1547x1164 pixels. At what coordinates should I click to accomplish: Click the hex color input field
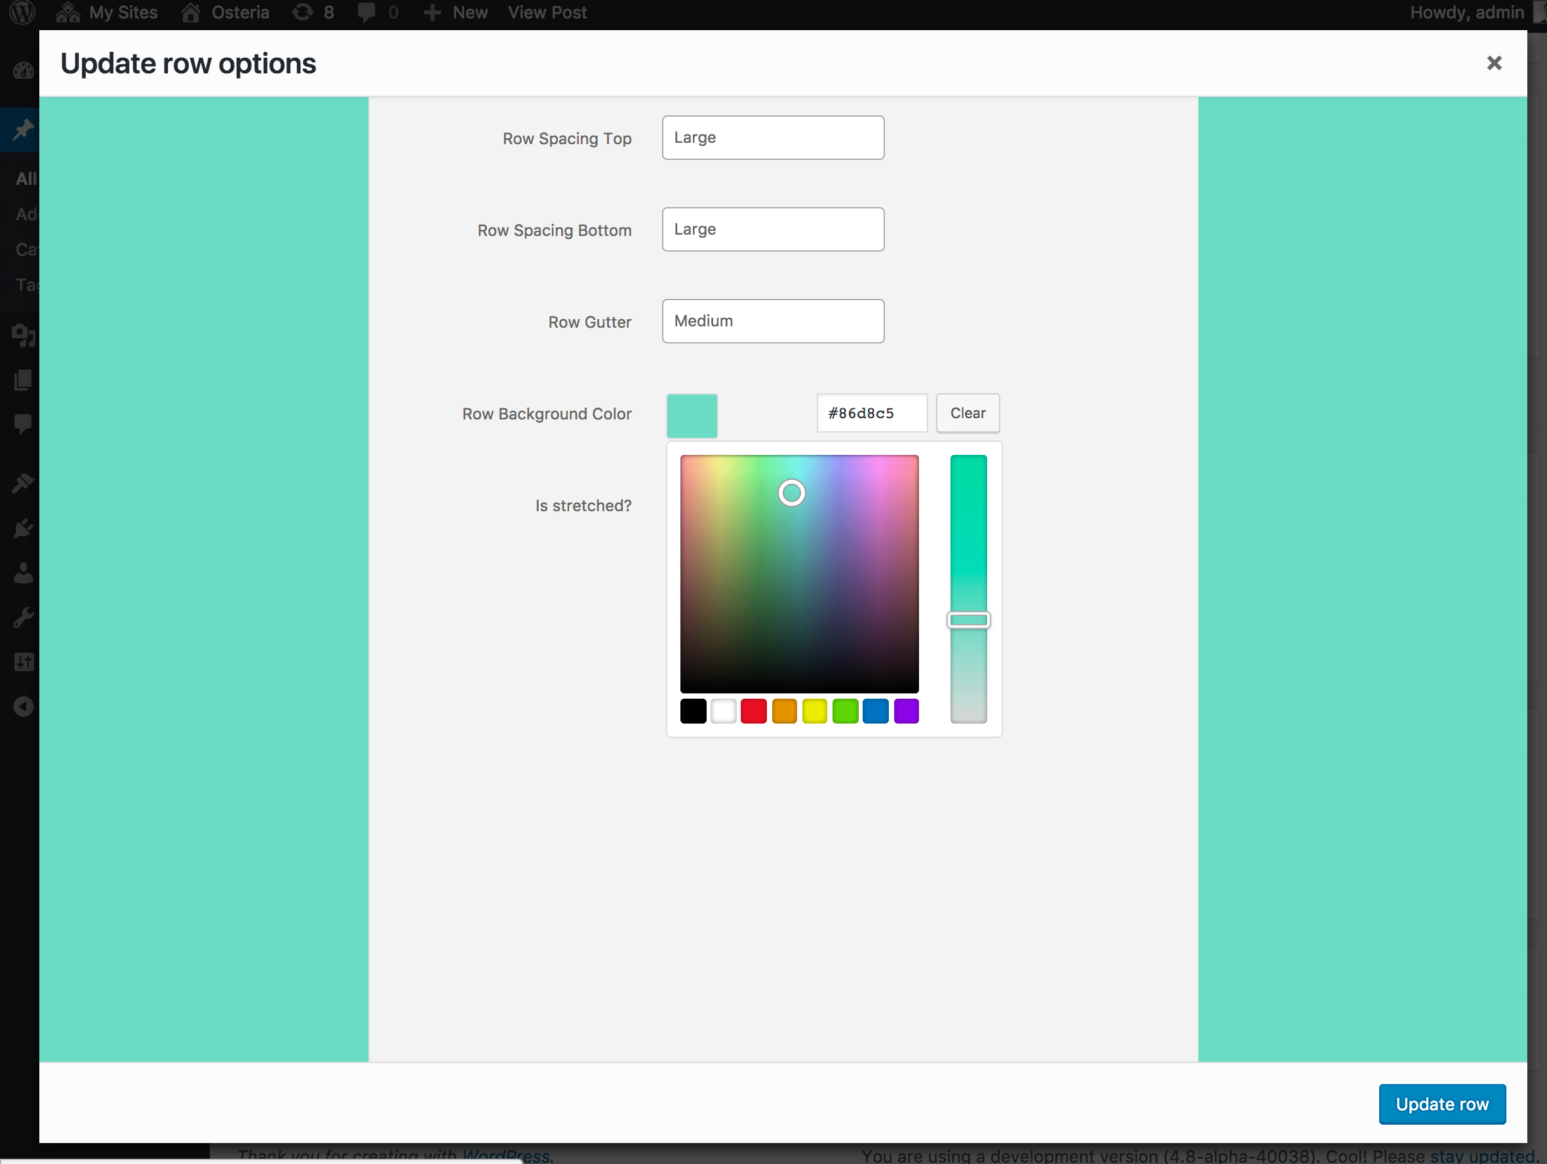tap(871, 413)
